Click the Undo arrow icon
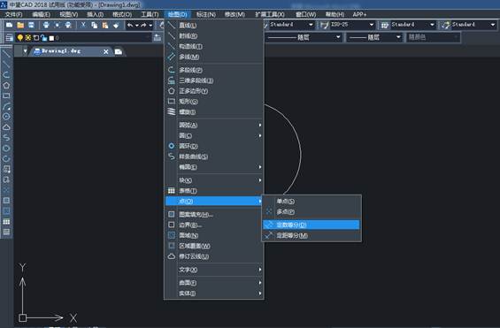Screen dimensions: 500x328 [x=130, y=25]
